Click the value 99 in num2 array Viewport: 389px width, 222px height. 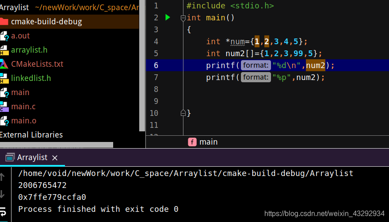click(x=298, y=54)
